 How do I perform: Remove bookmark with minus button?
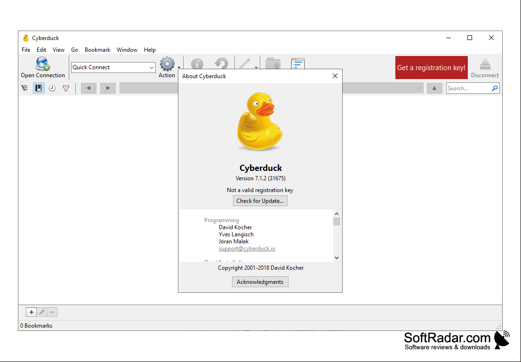coord(52,312)
